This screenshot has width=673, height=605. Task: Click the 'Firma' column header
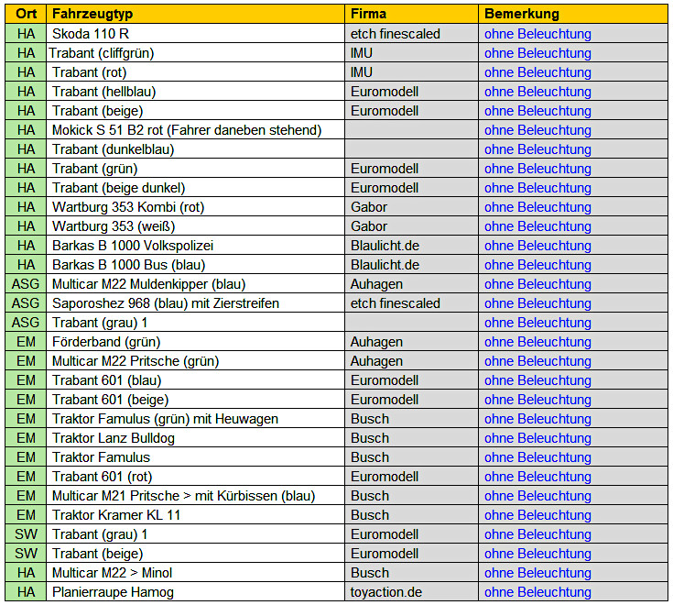411,14
